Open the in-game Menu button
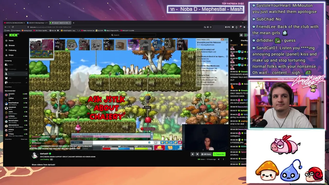Viewport: 329px width, 185px height. 170,148
